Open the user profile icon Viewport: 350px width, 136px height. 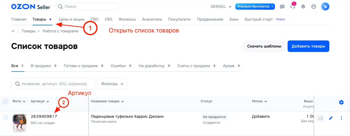click(x=314, y=7)
